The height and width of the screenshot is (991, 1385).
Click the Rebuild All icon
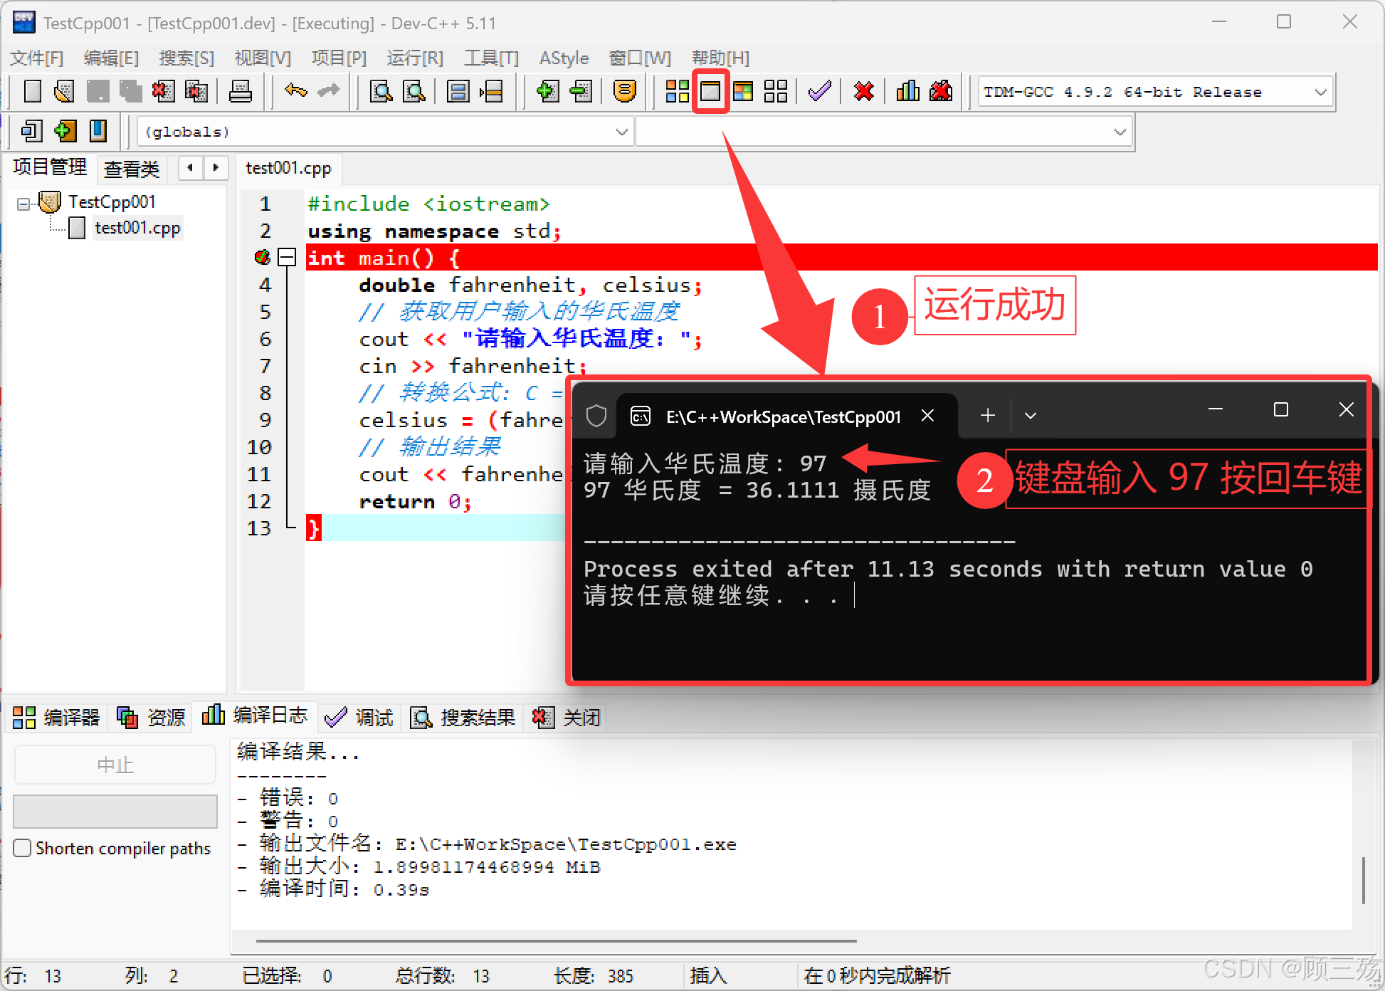click(x=775, y=91)
